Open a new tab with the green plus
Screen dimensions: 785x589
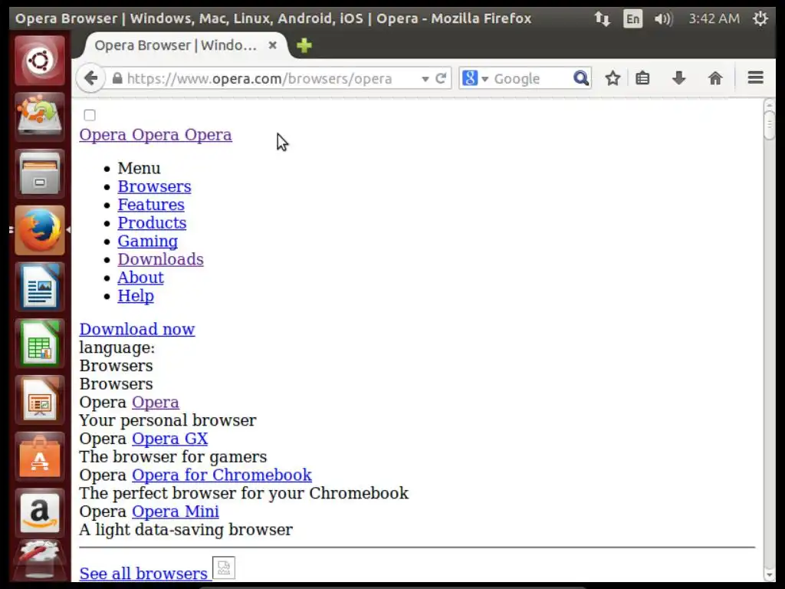304,45
